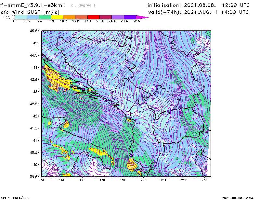Screen dimensions: 260x200
Task: Click the pale cyan 1.6–3.3 swatch
Action: click(21, 17)
